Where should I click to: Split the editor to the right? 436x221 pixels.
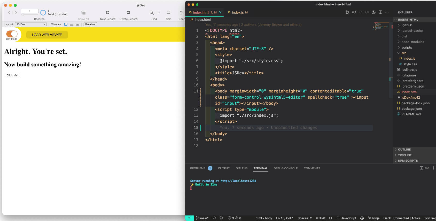click(380, 12)
